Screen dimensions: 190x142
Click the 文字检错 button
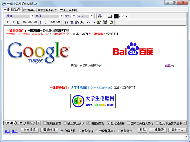coord(29,130)
